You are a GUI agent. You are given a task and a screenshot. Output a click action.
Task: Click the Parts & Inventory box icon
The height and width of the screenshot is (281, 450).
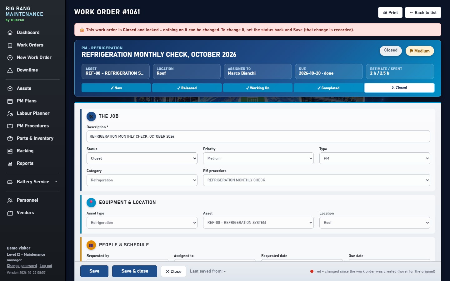[x=10, y=138]
